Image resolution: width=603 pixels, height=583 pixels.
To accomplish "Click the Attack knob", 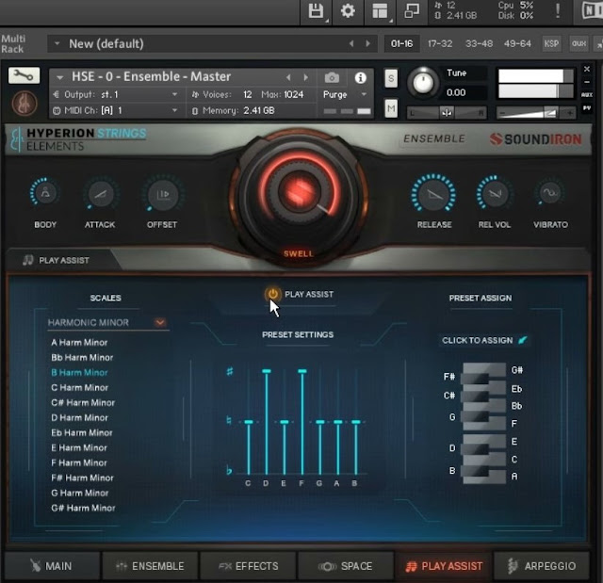I will tap(101, 194).
